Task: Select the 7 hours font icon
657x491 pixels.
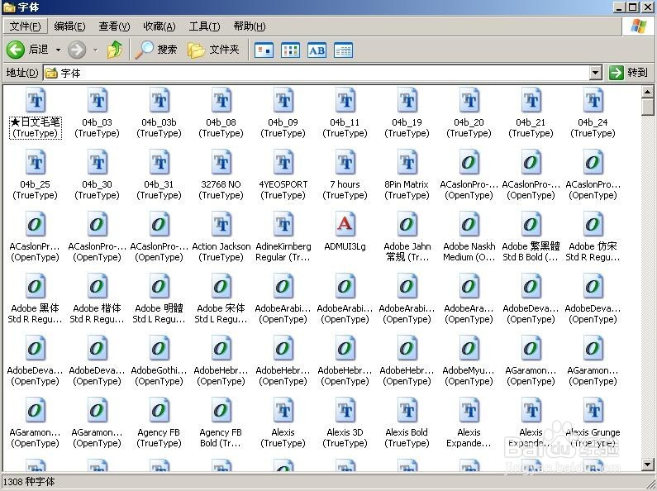Action: (345, 162)
